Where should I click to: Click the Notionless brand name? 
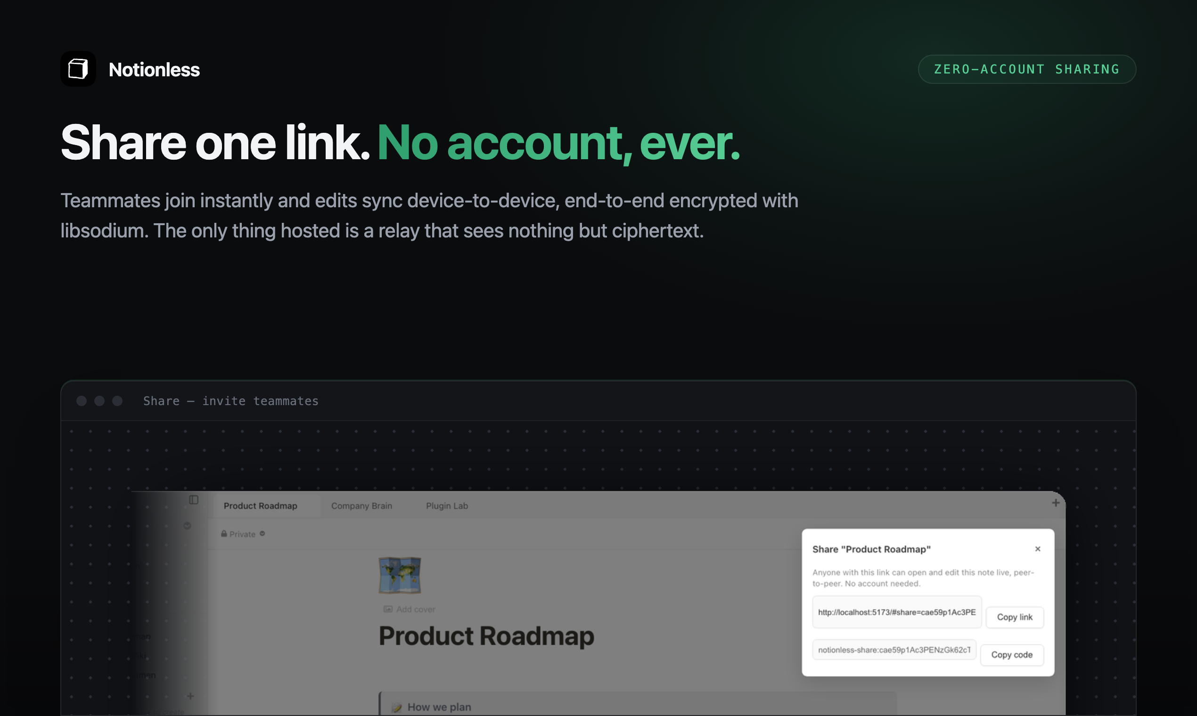(154, 70)
